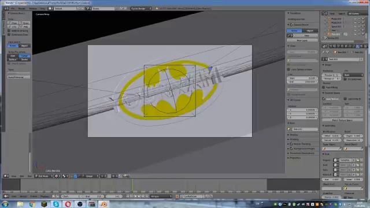Open the Properties editor type icon

325,46
